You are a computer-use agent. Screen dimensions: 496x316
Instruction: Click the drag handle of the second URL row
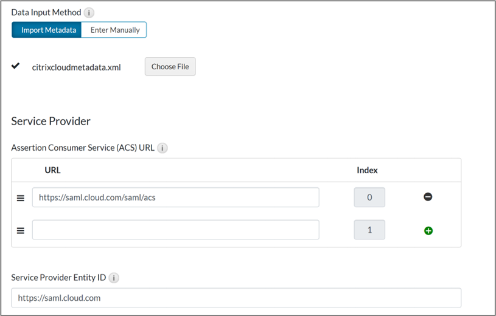pos(20,230)
